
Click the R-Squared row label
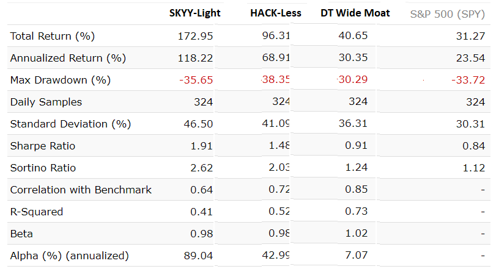[37, 212]
